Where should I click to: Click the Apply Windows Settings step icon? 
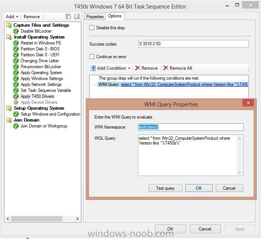tap(16, 79)
